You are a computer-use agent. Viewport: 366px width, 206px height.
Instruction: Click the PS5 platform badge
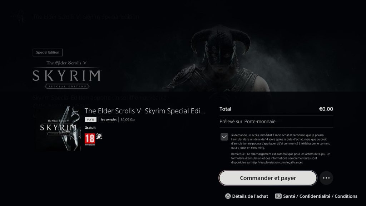click(x=90, y=119)
